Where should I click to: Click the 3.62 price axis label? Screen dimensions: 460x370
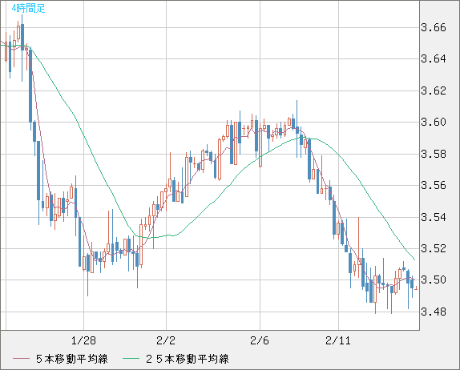click(434, 90)
